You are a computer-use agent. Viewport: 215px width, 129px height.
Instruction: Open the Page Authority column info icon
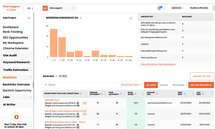click(x=121, y=93)
